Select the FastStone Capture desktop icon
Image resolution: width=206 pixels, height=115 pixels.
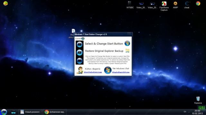point(164,6)
